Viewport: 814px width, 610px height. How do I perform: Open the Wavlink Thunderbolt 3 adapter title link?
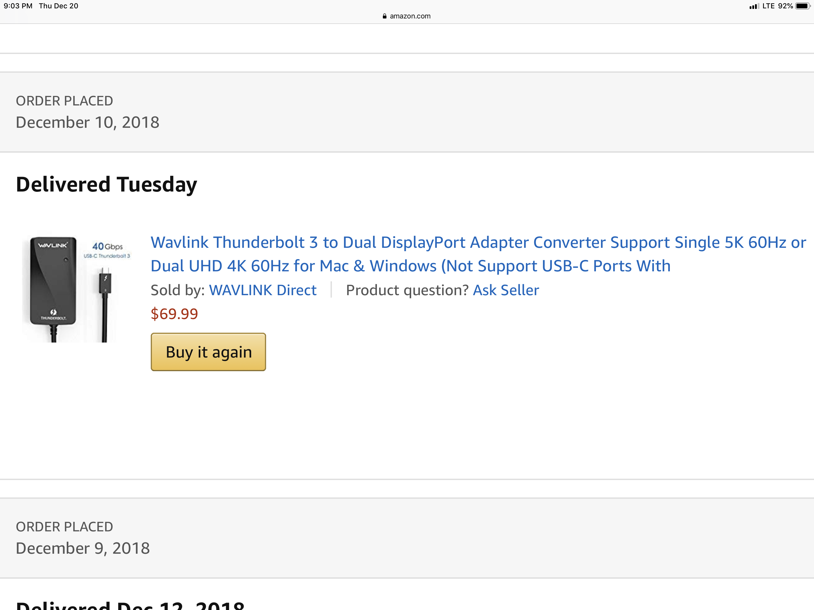click(410, 254)
